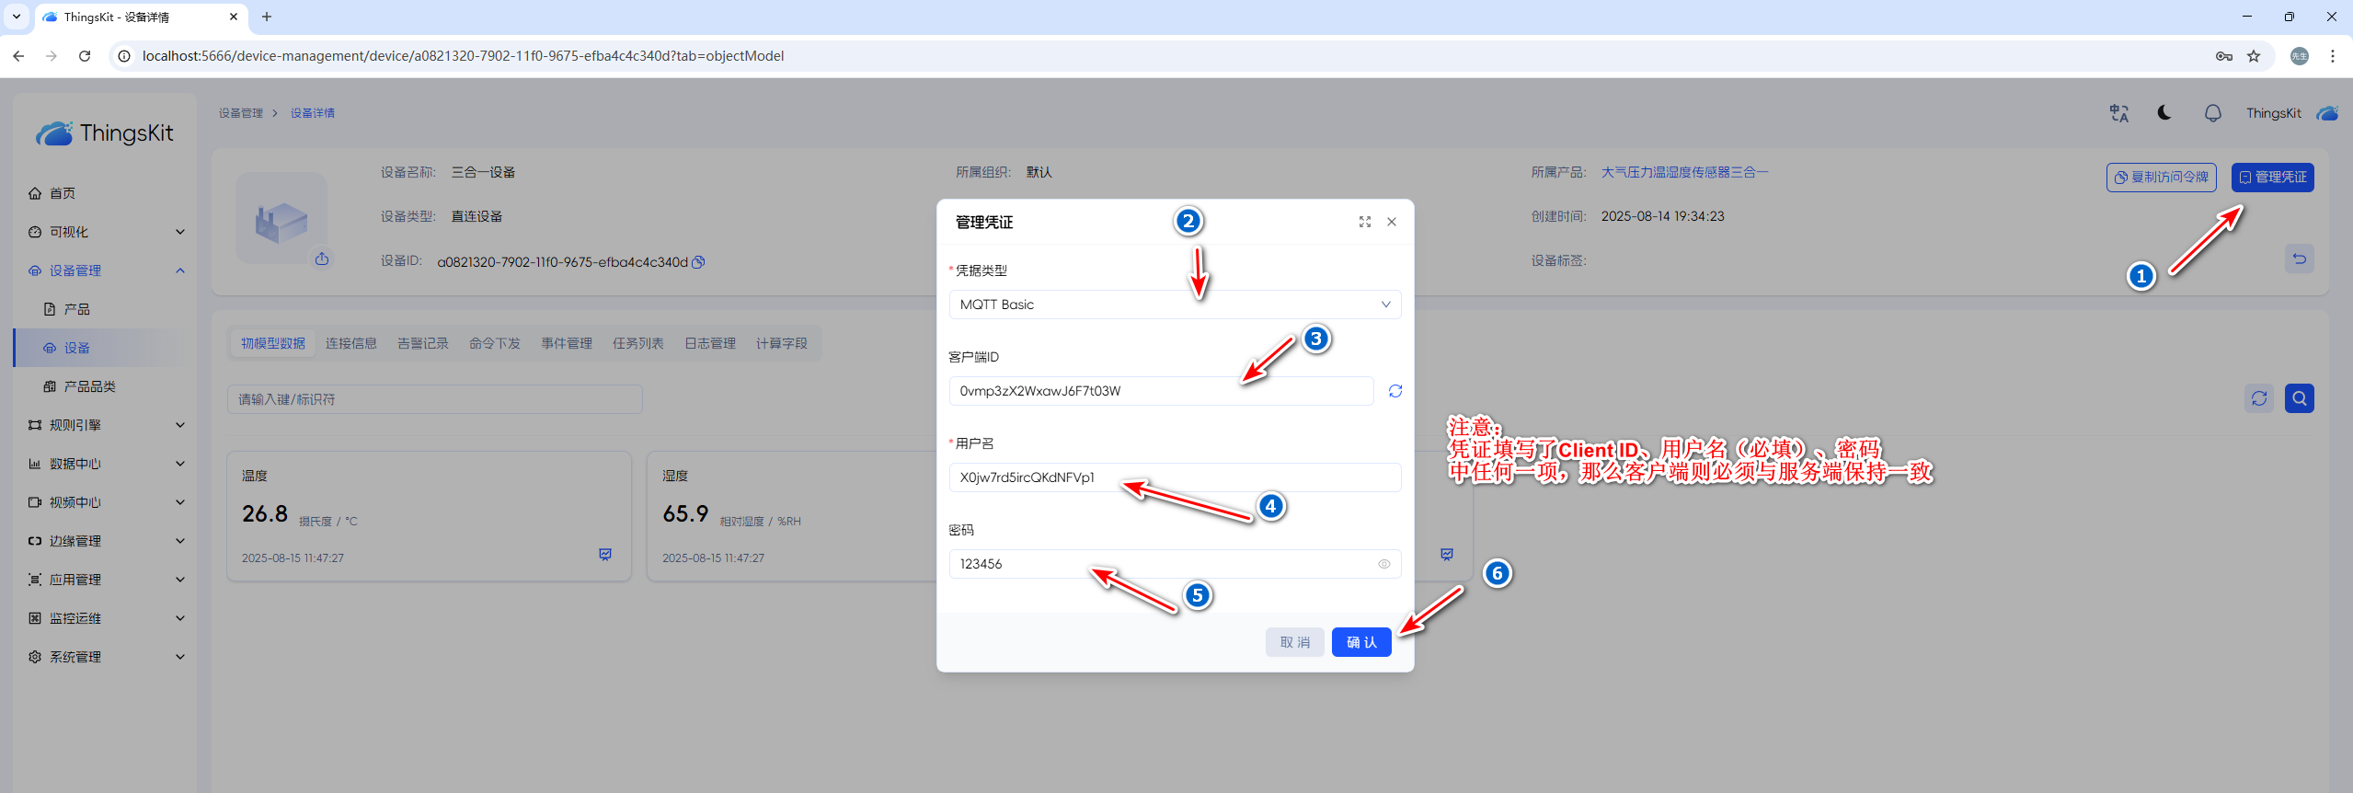Click the 用户名 input field

pyautogui.click(x=1174, y=477)
